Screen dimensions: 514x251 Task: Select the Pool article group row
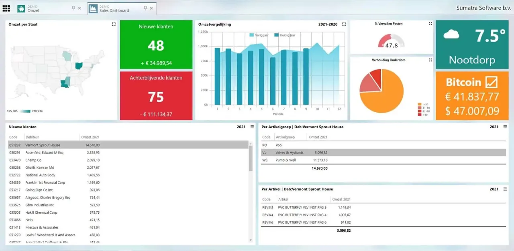[383, 145]
